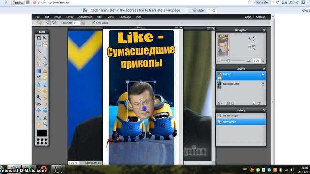This screenshot has width=310, height=174.
Task: Open the Layer menu
Action: [70, 17]
